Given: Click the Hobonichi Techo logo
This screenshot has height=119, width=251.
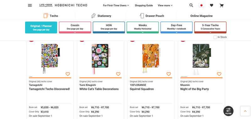Looking at the screenshot, I should 63,5.
